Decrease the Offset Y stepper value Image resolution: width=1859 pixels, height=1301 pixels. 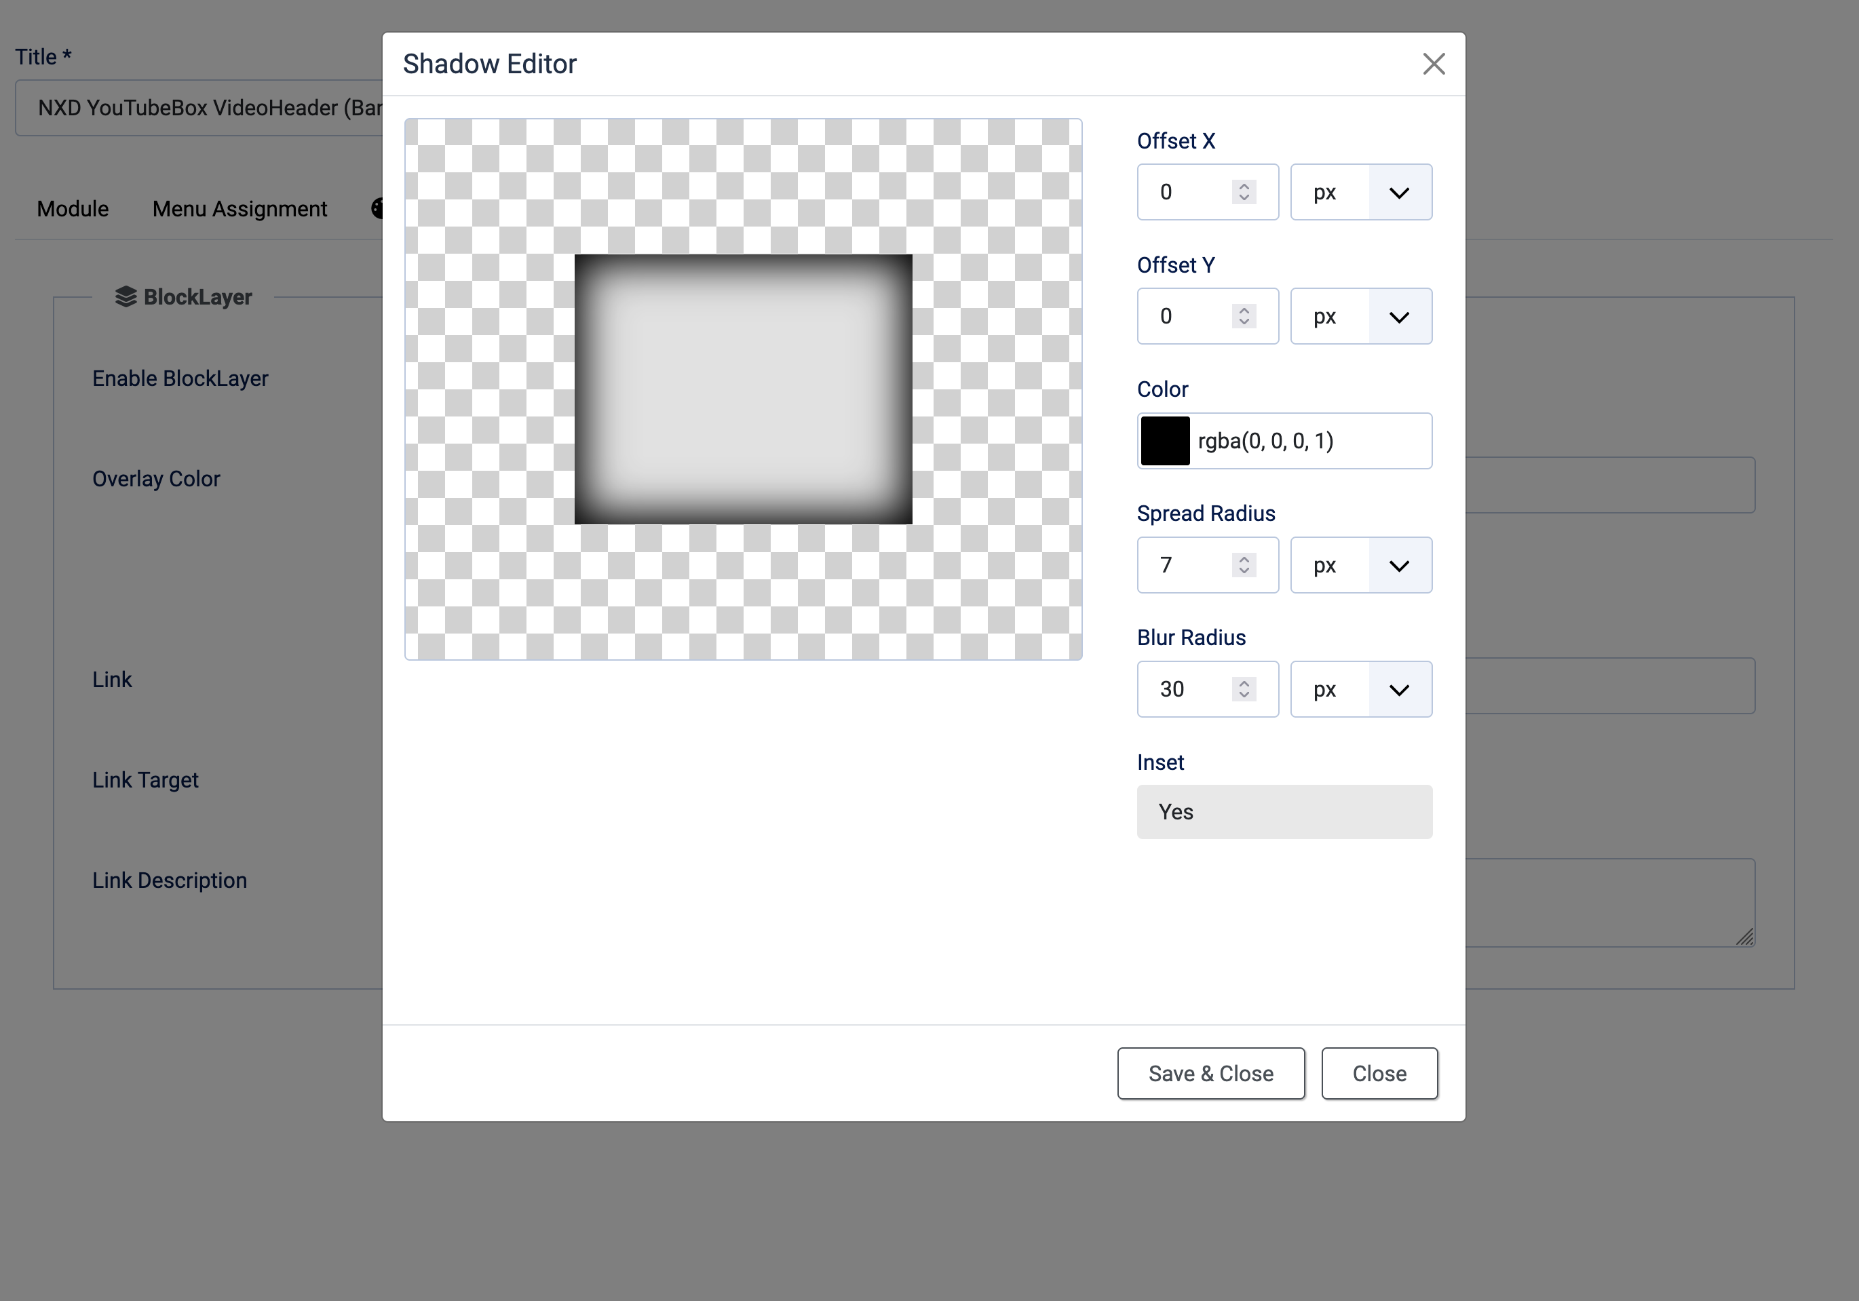(x=1244, y=322)
